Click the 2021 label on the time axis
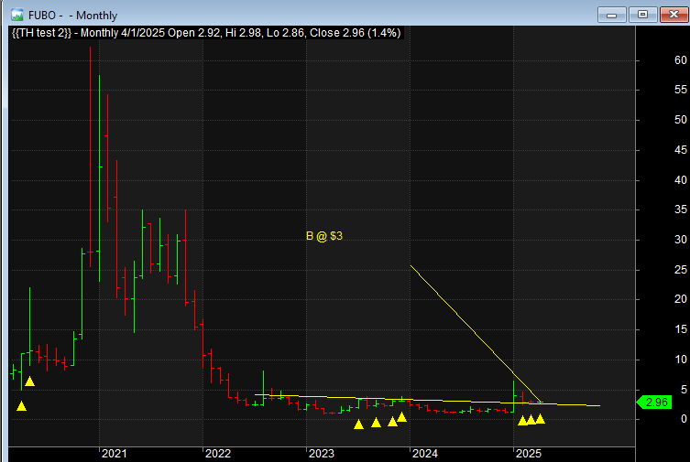 pyautogui.click(x=114, y=454)
